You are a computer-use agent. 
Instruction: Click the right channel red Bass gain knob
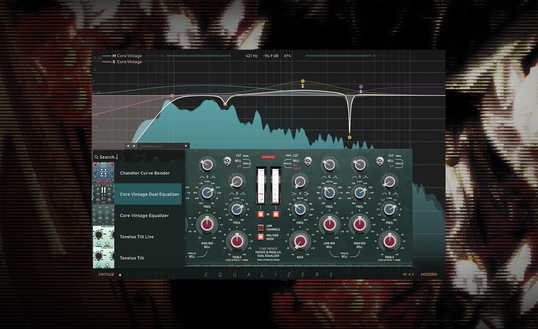pos(300,241)
